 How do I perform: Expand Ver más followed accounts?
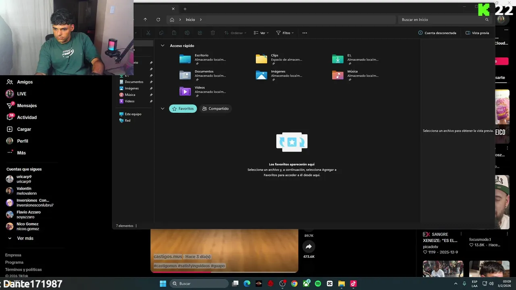(x=20, y=238)
